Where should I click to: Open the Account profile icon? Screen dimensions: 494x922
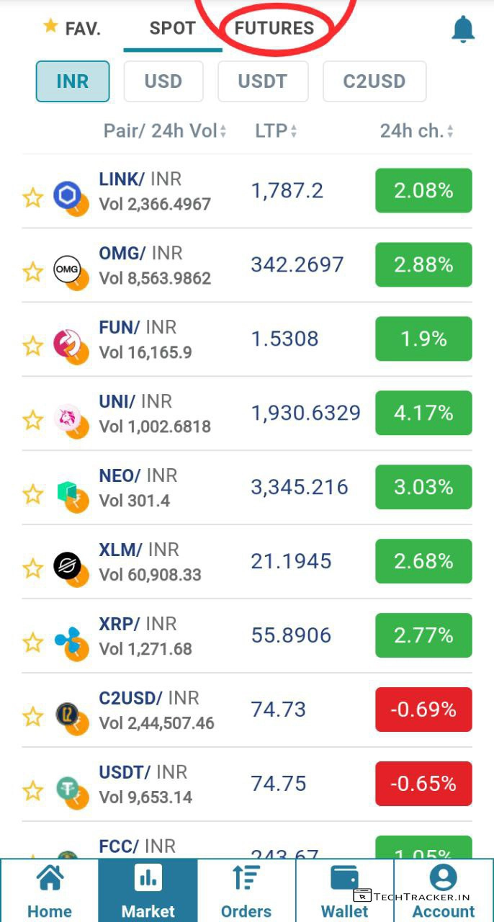point(443,878)
